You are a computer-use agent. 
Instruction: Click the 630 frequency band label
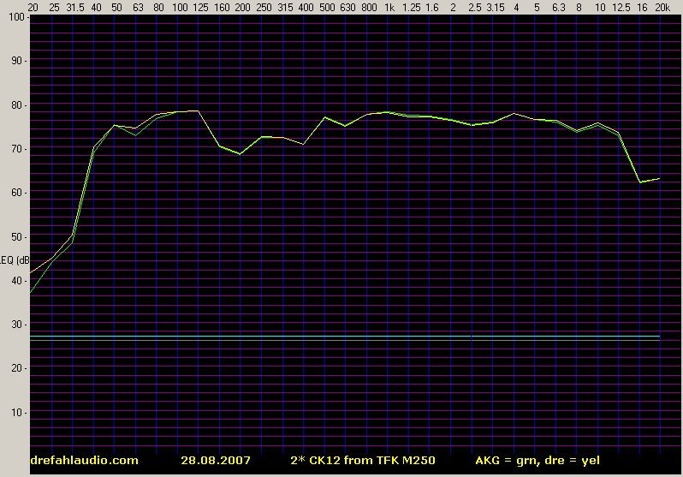click(x=347, y=7)
